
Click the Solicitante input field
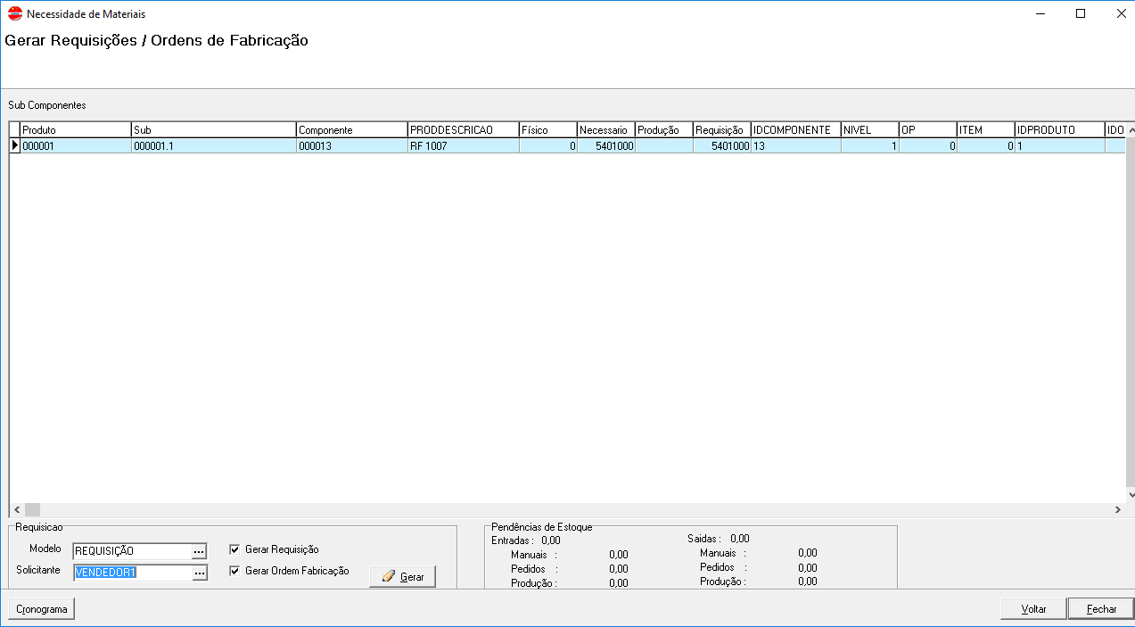[x=132, y=573]
